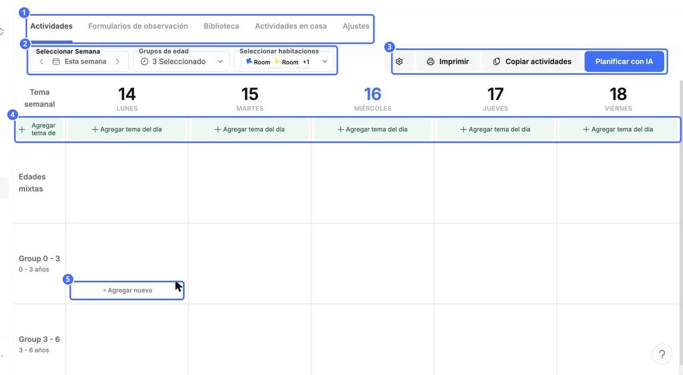Go to the next week arrow
Image resolution: width=683 pixels, height=375 pixels.
click(x=117, y=61)
